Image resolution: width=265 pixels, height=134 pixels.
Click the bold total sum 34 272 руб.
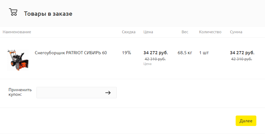242,53
